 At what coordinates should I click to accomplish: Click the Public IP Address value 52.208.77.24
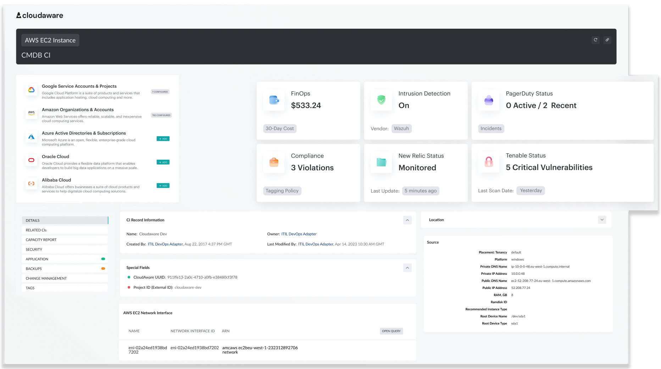pos(521,288)
